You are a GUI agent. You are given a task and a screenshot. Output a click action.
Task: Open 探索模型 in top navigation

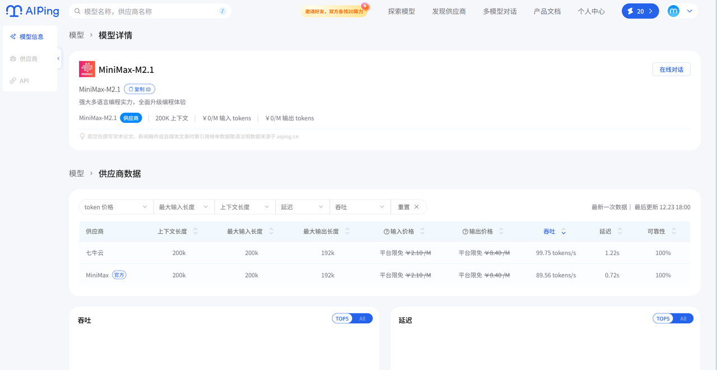point(402,11)
